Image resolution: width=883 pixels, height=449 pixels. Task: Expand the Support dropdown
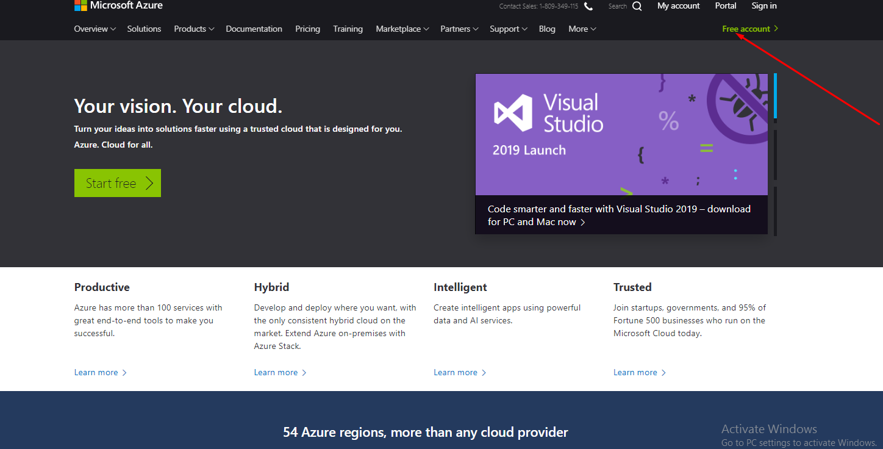click(509, 29)
